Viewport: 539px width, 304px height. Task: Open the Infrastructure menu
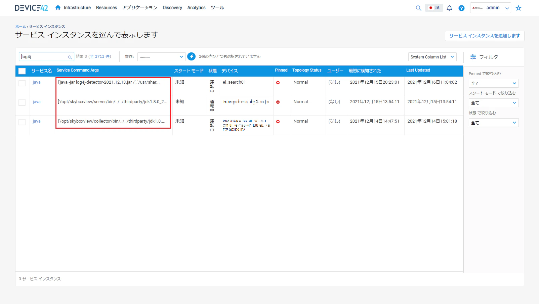77,7
